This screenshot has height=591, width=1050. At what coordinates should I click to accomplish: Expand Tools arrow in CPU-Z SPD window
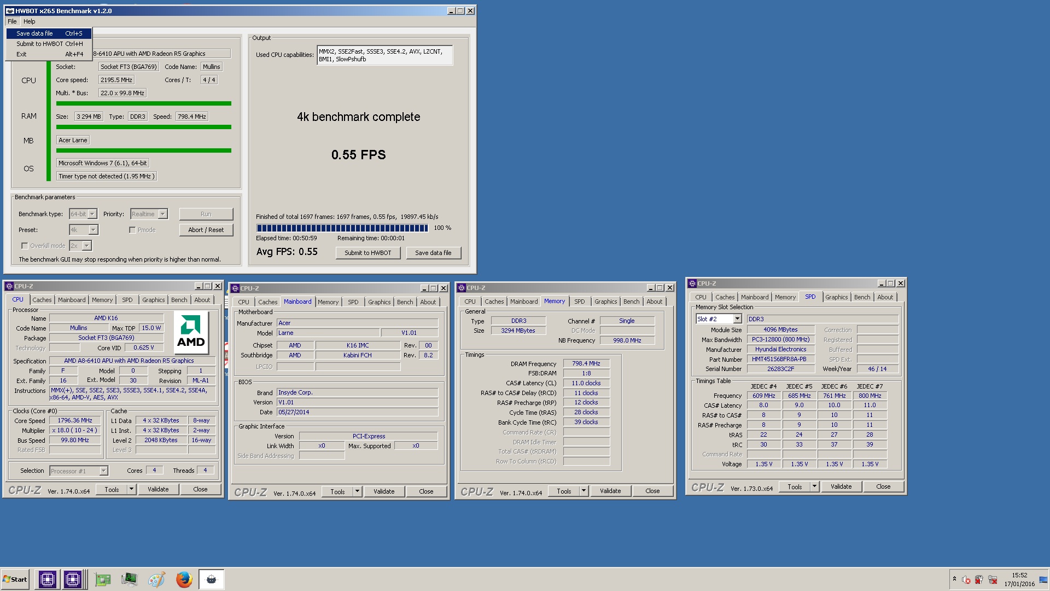(814, 486)
